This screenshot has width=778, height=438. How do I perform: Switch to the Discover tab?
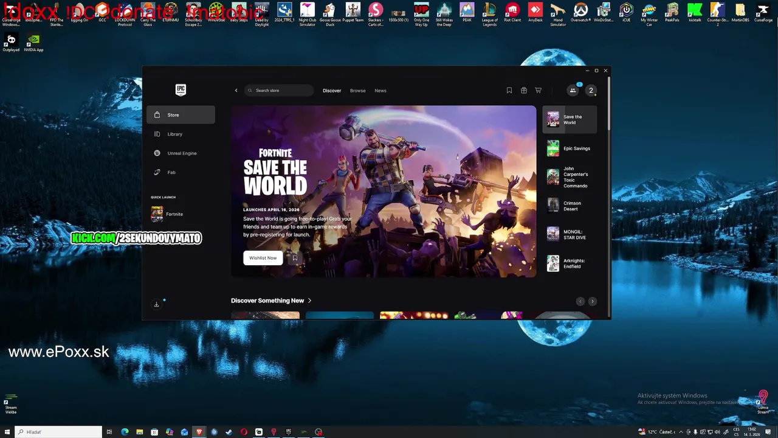[x=332, y=91]
